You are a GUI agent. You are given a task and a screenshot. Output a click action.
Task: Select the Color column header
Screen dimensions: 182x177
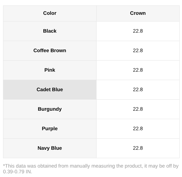tap(50, 13)
